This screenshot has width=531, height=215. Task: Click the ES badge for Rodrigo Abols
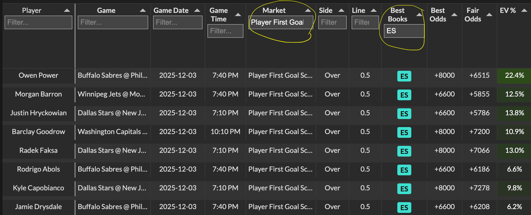pos(404,170)
